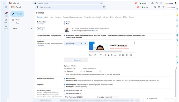Insert link in the signature editor
179x102 pixels.
coord(120,55)
